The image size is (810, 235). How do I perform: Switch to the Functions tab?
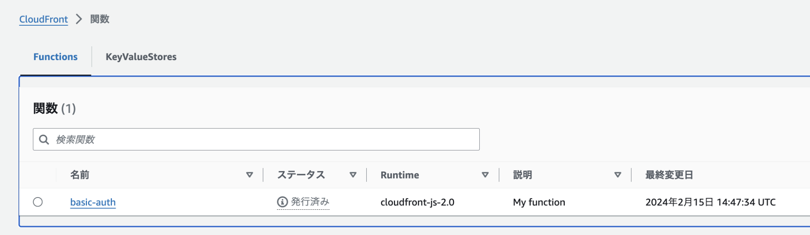coord(55,56)
